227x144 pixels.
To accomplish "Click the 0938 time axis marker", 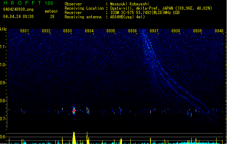I will point(176,31).
